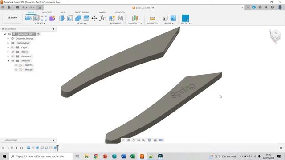Image resolution: width=285 pixels, height=160 pixels.
Task: Toggle visibility of Sketches folder
Action: [13, 61]
